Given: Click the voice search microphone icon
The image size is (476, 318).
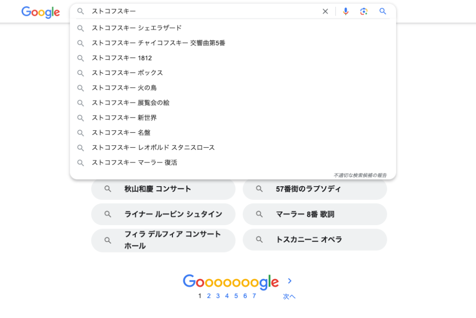Looking at the screenshot, I should [345, 12].
